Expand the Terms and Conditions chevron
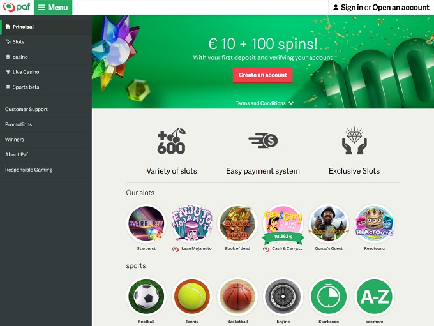434x326 pixels. [x=291, y=103]
